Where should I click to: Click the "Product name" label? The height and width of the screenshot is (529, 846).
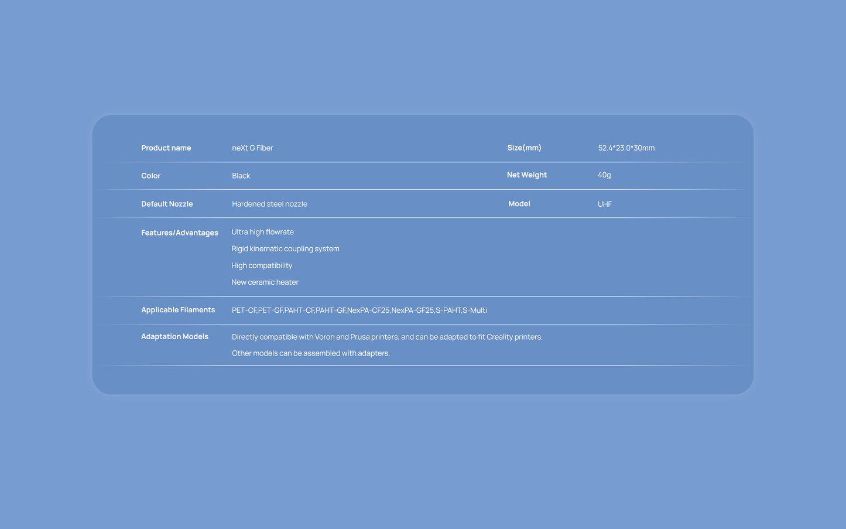pyautogui.click(x=166, y=148)
